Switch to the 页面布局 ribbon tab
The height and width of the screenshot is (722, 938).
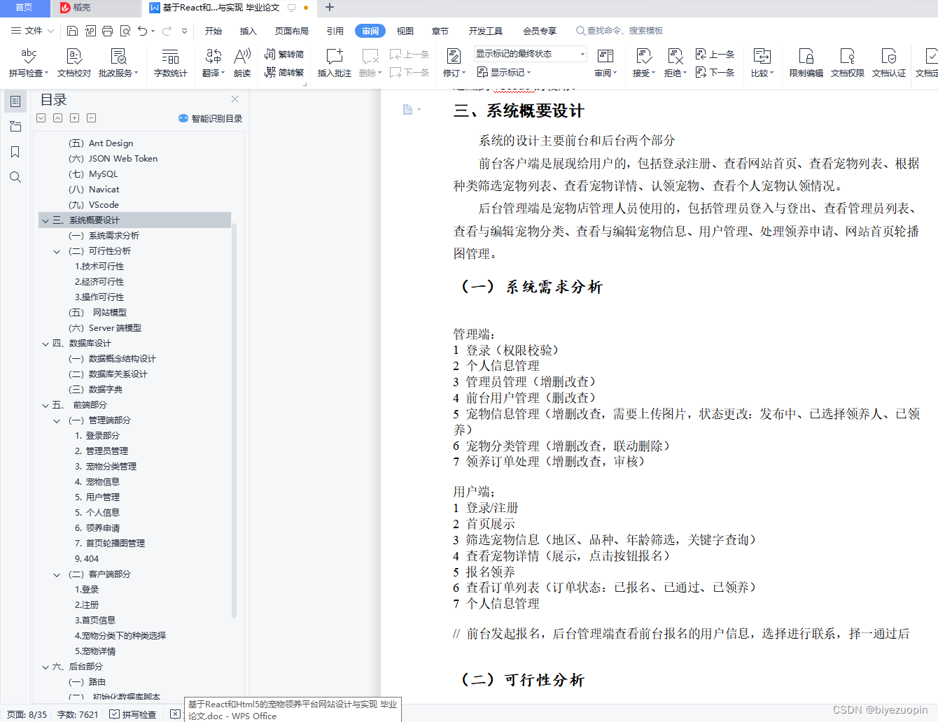(x=292, y=31)
